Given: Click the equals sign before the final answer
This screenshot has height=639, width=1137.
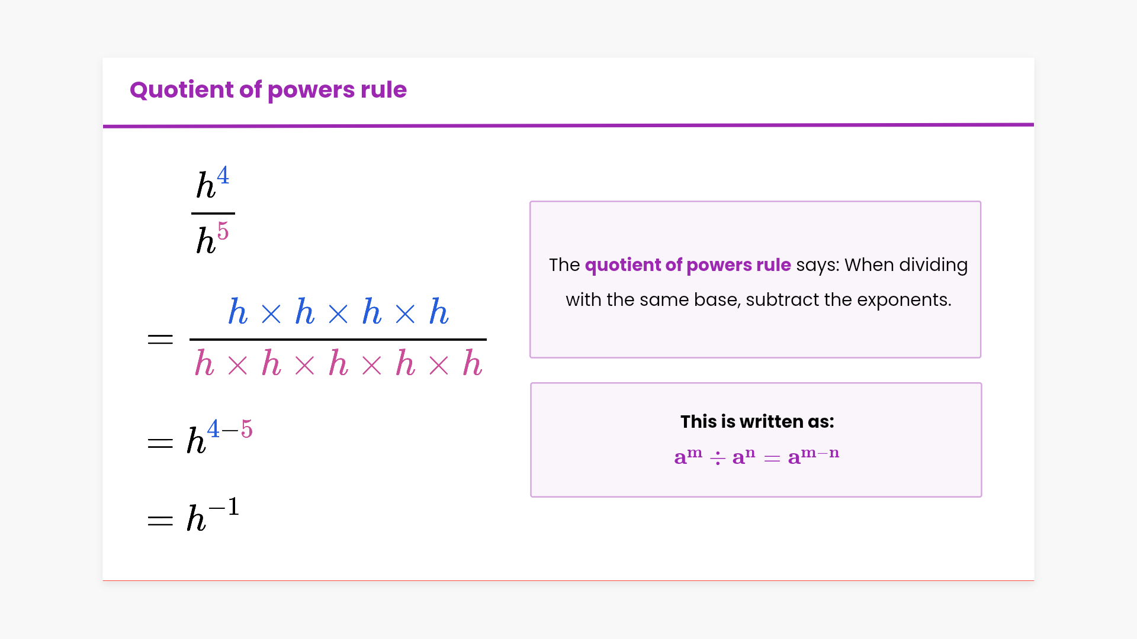Looking at the screenshot, I should point(160,521).
